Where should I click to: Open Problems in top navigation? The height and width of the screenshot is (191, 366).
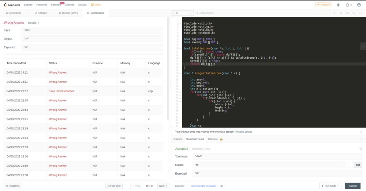(42, 5)
